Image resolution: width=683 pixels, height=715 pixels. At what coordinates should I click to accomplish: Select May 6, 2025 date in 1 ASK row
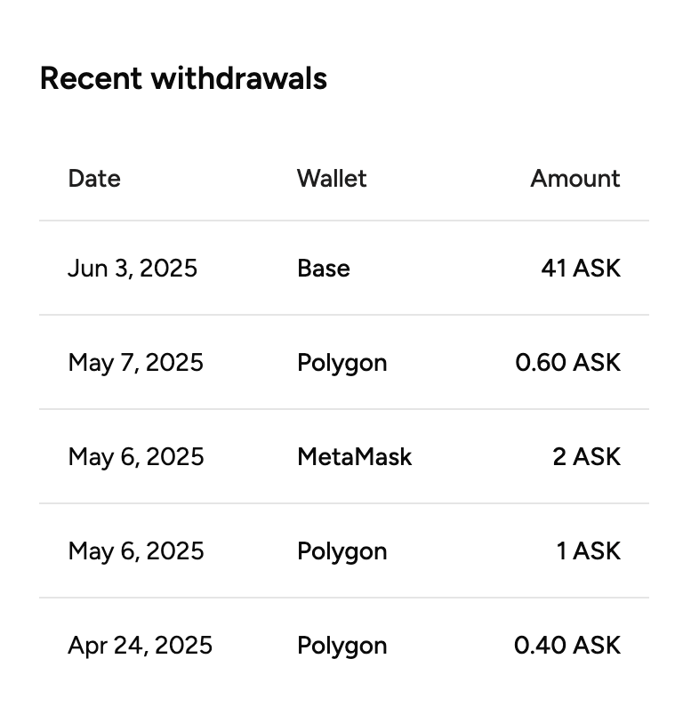point(136,551)
